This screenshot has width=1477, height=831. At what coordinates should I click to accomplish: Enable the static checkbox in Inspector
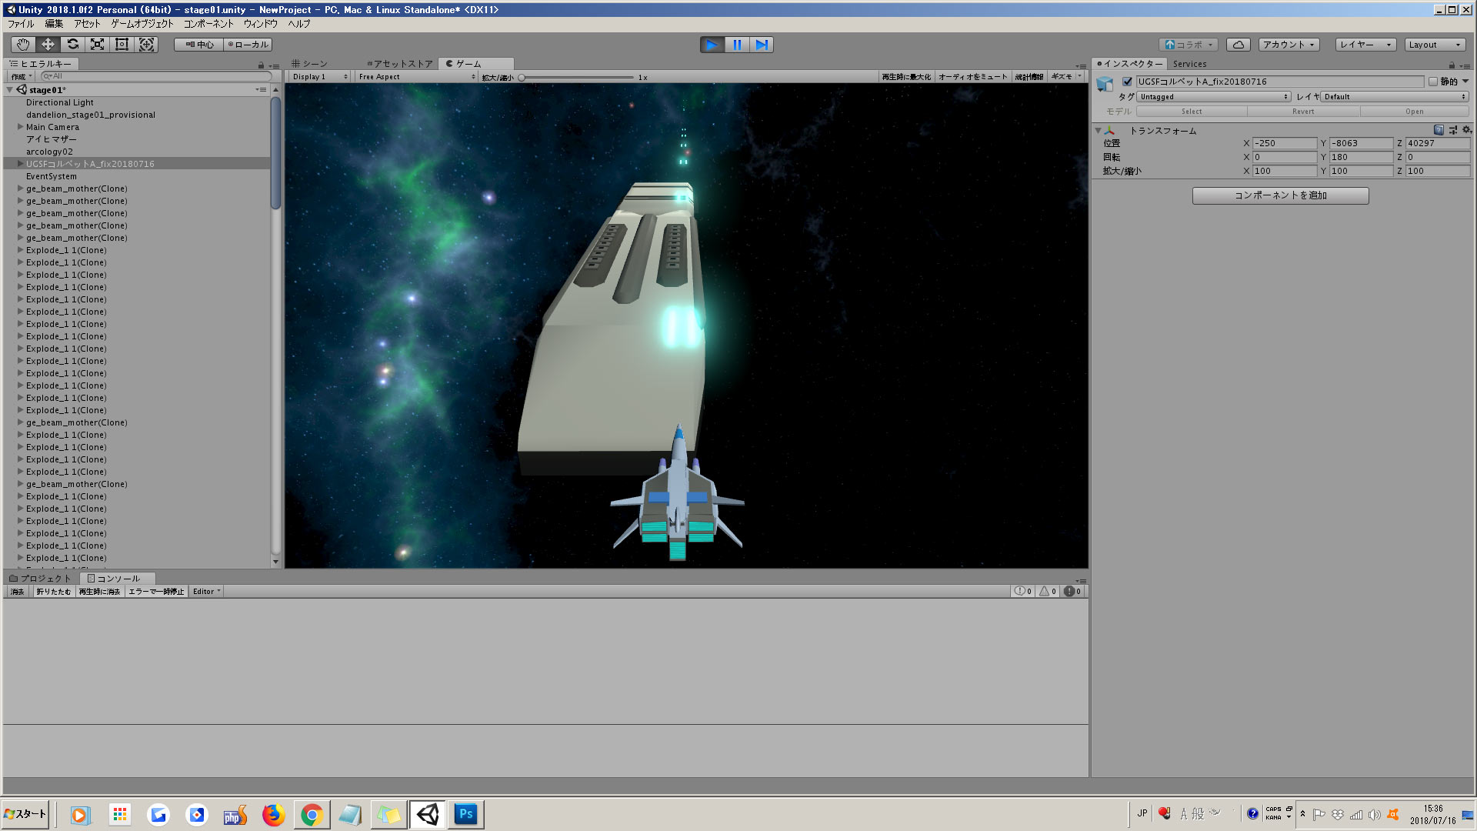(1432, 82)
